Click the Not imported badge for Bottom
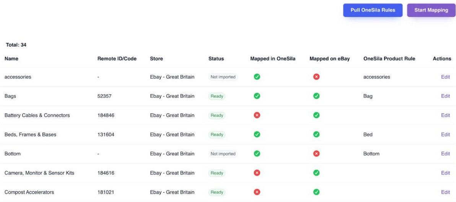The height and width of the screenshot is (202, 456). [223, 154]
